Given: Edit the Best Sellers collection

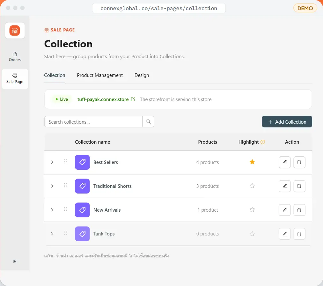Looking at the screenshot, I should (285, 162).
